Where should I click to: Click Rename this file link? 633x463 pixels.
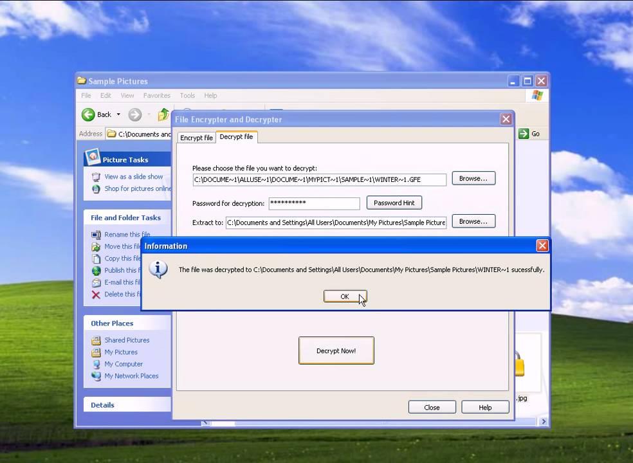tap(127, 234)
